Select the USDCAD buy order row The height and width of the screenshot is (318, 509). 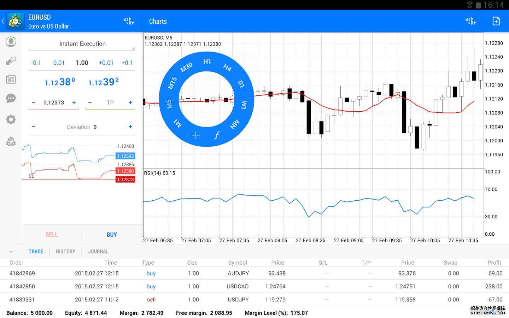pos(255,287)
